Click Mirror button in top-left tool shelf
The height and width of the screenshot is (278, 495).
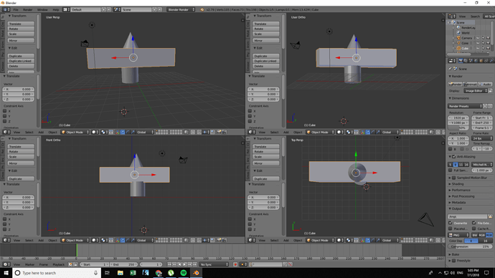[21, 40]
